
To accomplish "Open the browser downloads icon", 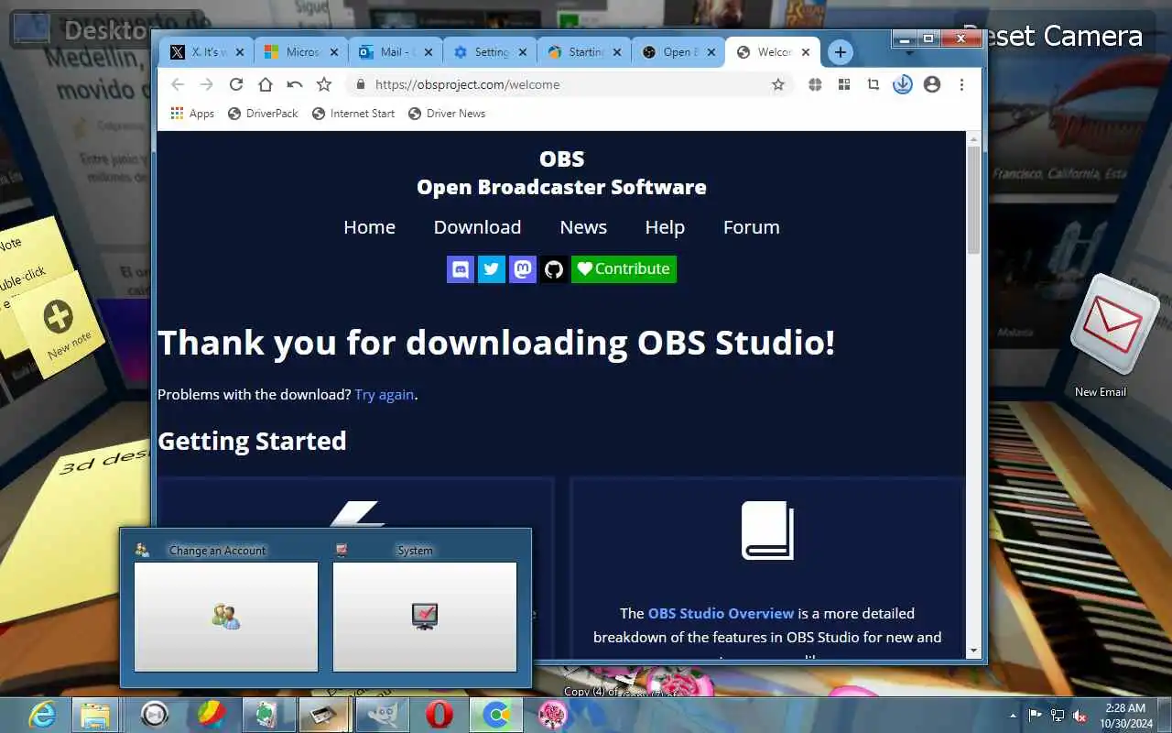I will 903,84.
